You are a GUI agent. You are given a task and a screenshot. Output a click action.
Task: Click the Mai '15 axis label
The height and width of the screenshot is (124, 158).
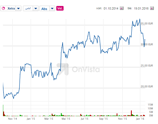tap(66, 119)
